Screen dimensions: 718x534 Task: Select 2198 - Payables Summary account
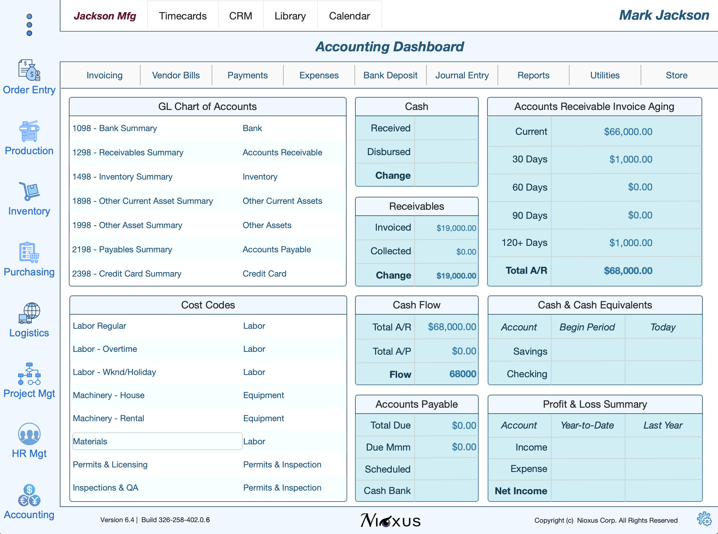(x=122, y=249)
